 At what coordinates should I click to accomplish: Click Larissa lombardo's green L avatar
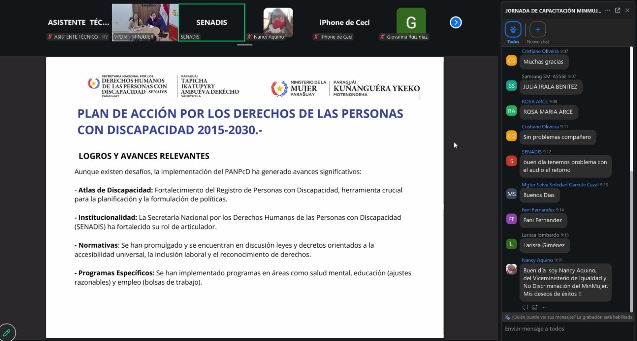coord(511,244)
